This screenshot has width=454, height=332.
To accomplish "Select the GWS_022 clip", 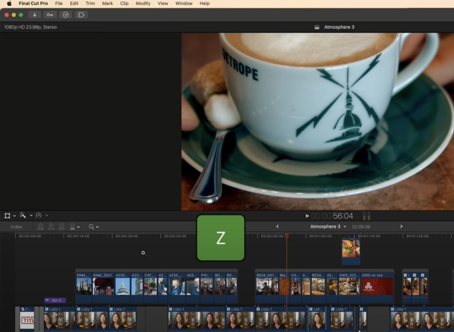I will (349, 287).
